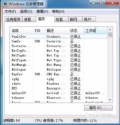Click PID 596 in SamSs row

point(37,41)
